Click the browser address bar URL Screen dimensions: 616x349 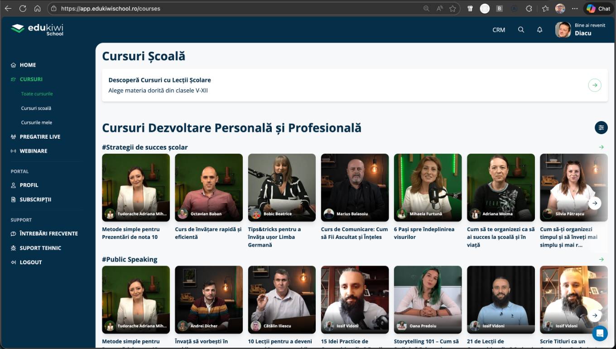click(111, 9)
